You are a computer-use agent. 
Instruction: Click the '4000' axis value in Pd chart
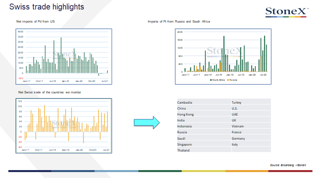(x=21, y=32)
